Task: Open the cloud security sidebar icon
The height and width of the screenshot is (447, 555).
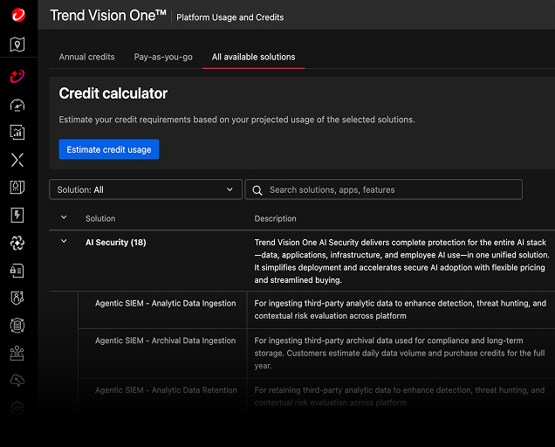Action: coord(17,381)
